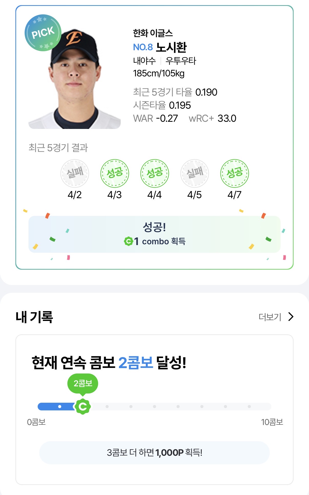Viewport: 309px width, 495px height.
Task: Open the 더보기 link in 내 기록
Action: click(270, 317)
